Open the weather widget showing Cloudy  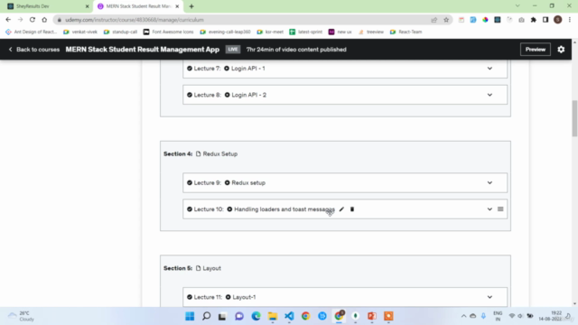(x=22, y=316)
